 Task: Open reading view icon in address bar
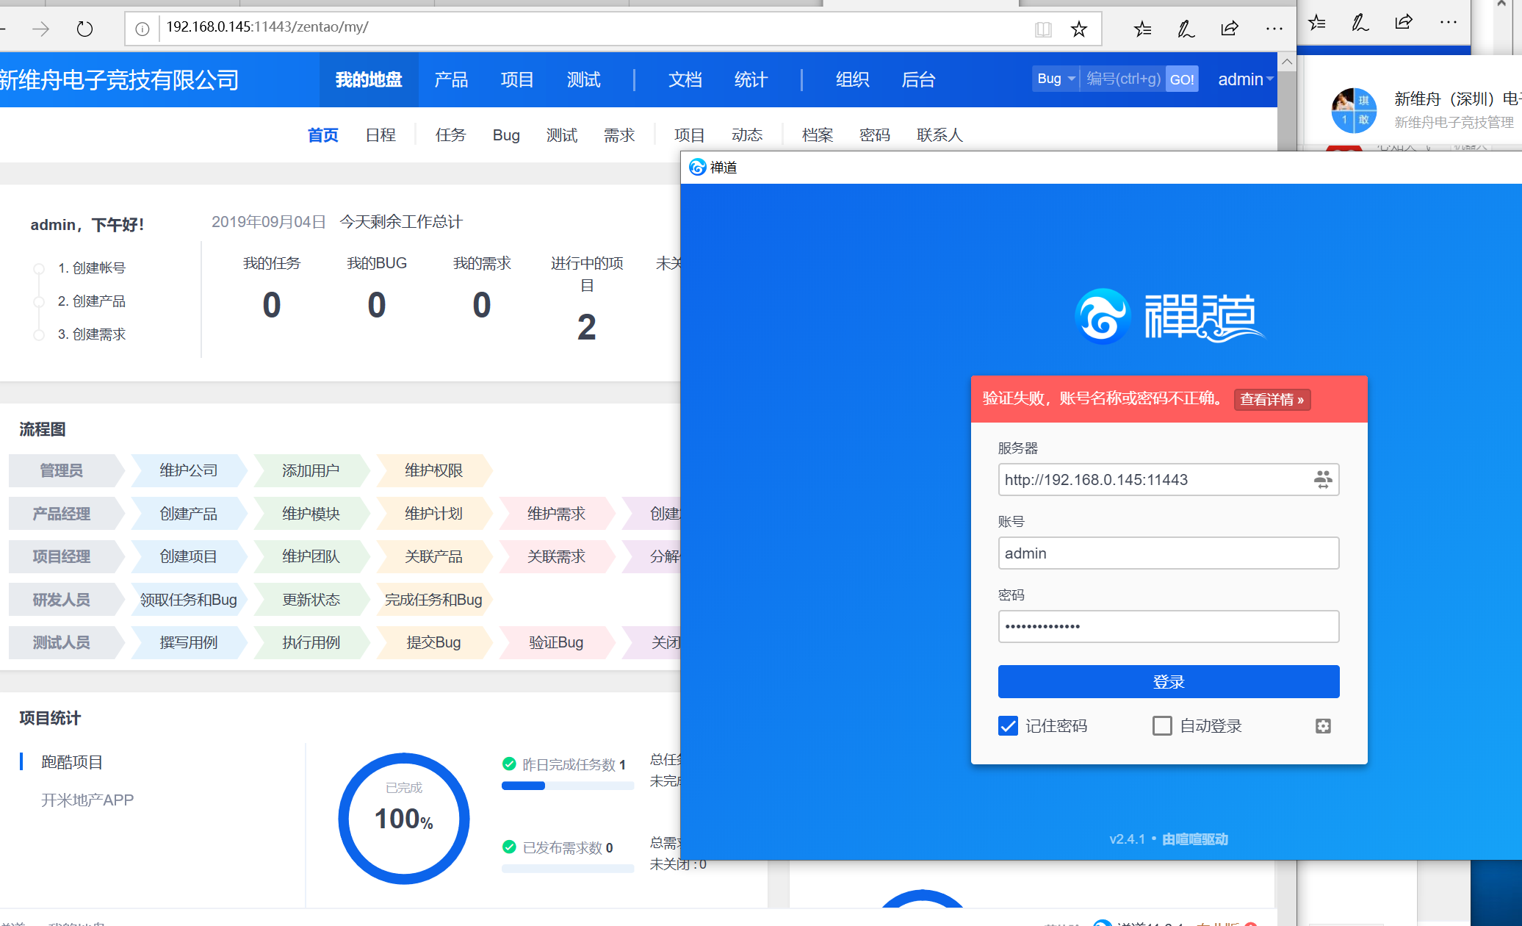tap(1043, 29)
